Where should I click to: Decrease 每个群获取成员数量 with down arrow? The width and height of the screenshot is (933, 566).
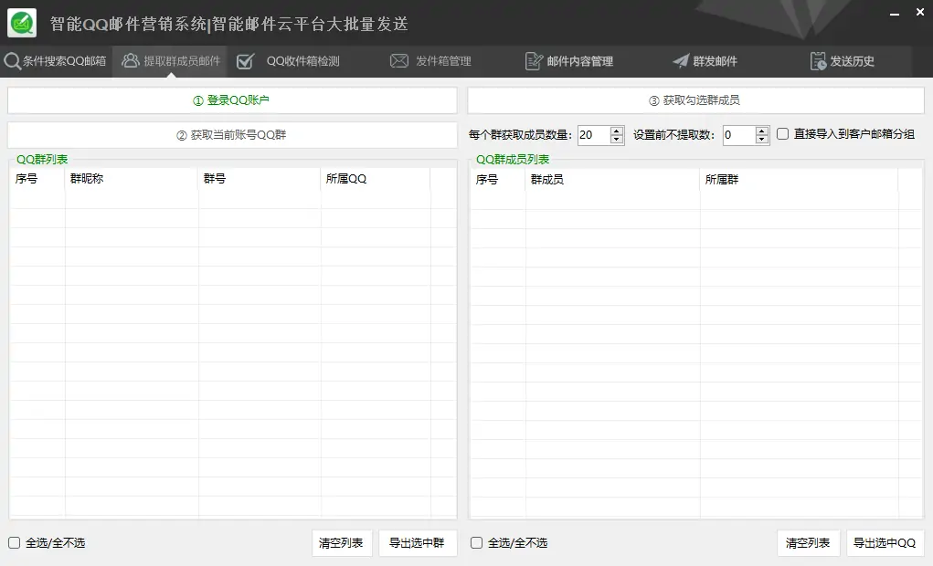click(617, 140)
